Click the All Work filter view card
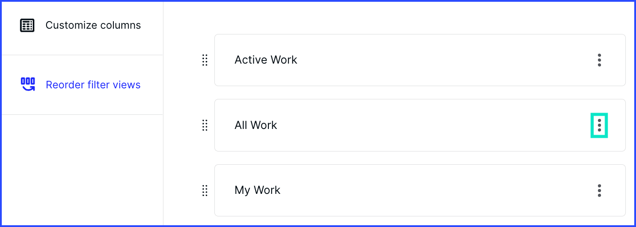636x227 pixels. coord(420,125)
